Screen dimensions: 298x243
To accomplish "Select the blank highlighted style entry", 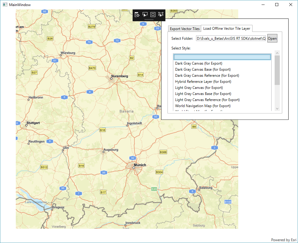I will click(222, 57).
